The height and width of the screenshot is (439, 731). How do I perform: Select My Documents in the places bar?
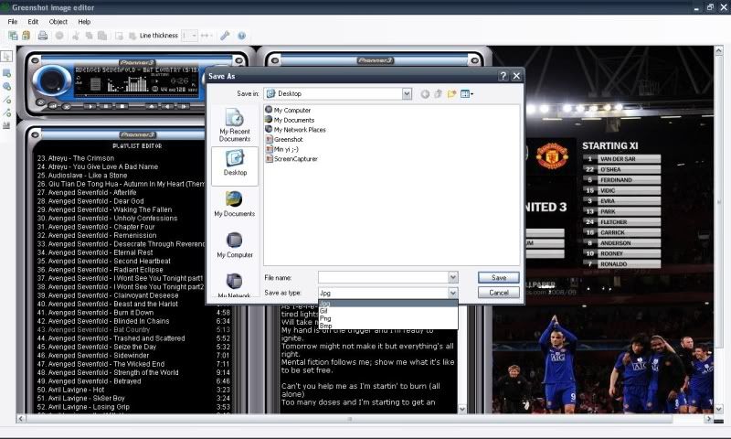click(235, 204)
